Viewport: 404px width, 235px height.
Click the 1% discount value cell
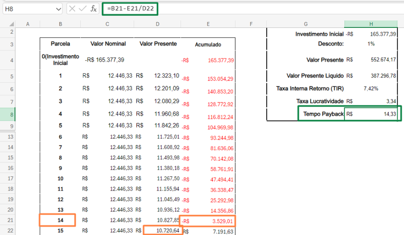[x=371, y=44]
